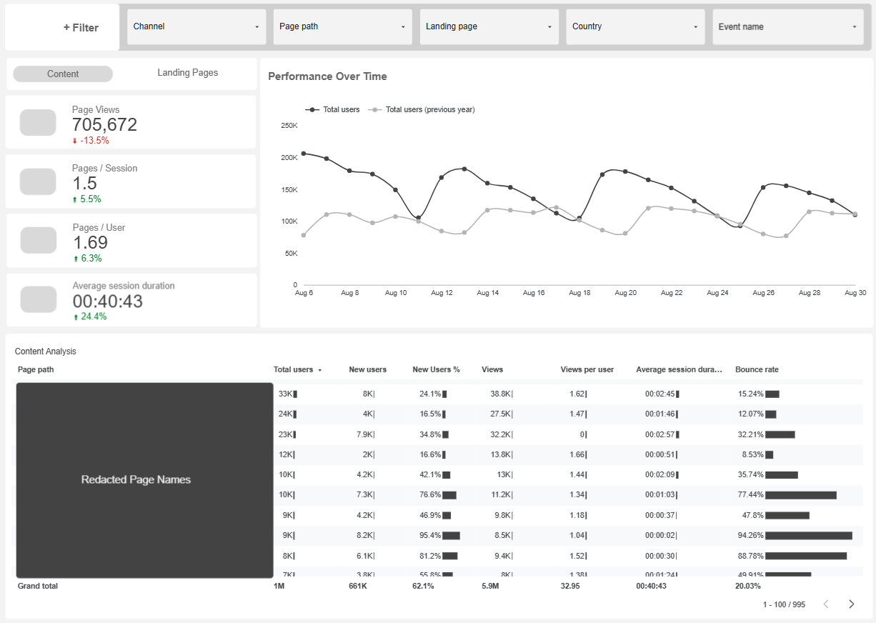Click the Pages / Session metric icon
The image size is (876, 623).
click(x=37, y=181)
